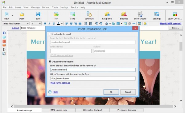Image resolution: width=185 pixels, height=113 pixels.
Task: Click the curly braces macro sidebar icon
Action: coord(4,50)
